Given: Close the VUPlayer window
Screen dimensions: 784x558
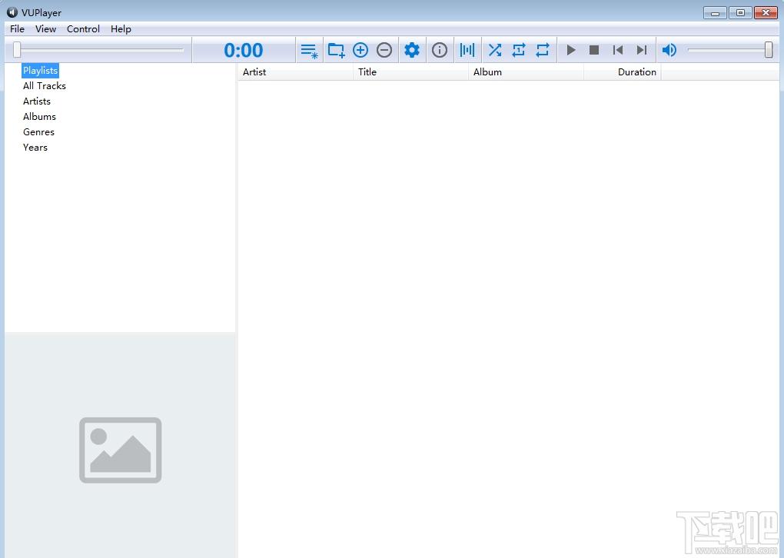Looking at the screenshot, I should coord(766,12).
